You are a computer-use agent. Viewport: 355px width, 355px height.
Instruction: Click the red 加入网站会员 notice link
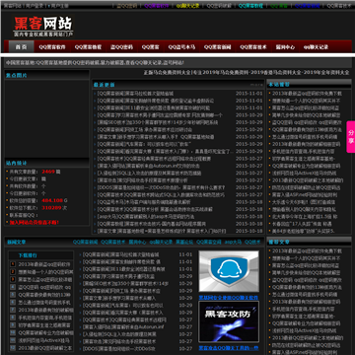pos(35,222)
